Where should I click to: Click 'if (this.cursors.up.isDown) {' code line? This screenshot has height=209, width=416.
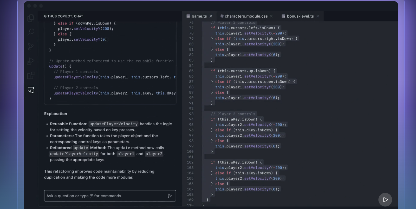(243, 71)
